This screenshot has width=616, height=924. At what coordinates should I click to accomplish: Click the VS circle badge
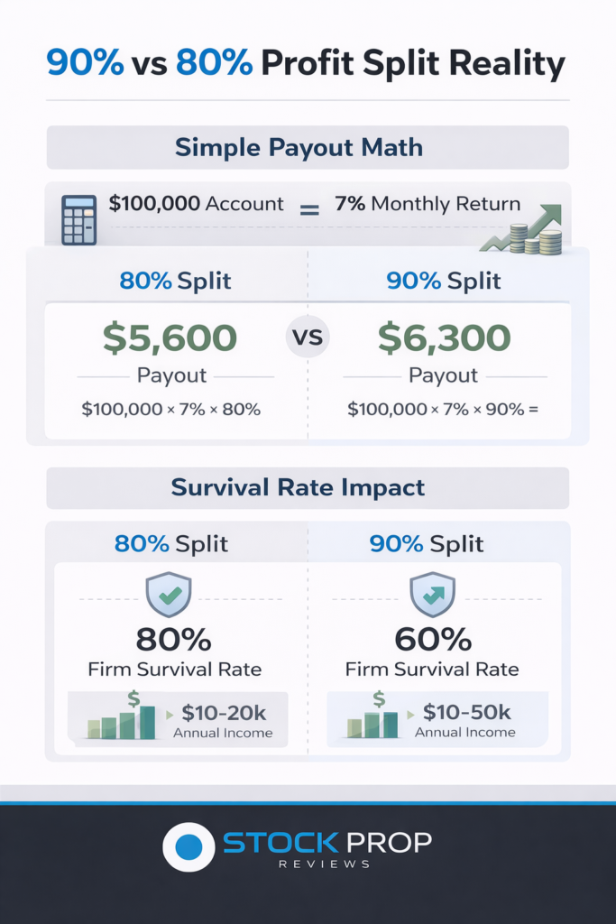click(x=308, y=338)
